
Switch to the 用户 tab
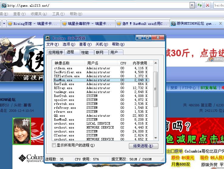point(116,52)
